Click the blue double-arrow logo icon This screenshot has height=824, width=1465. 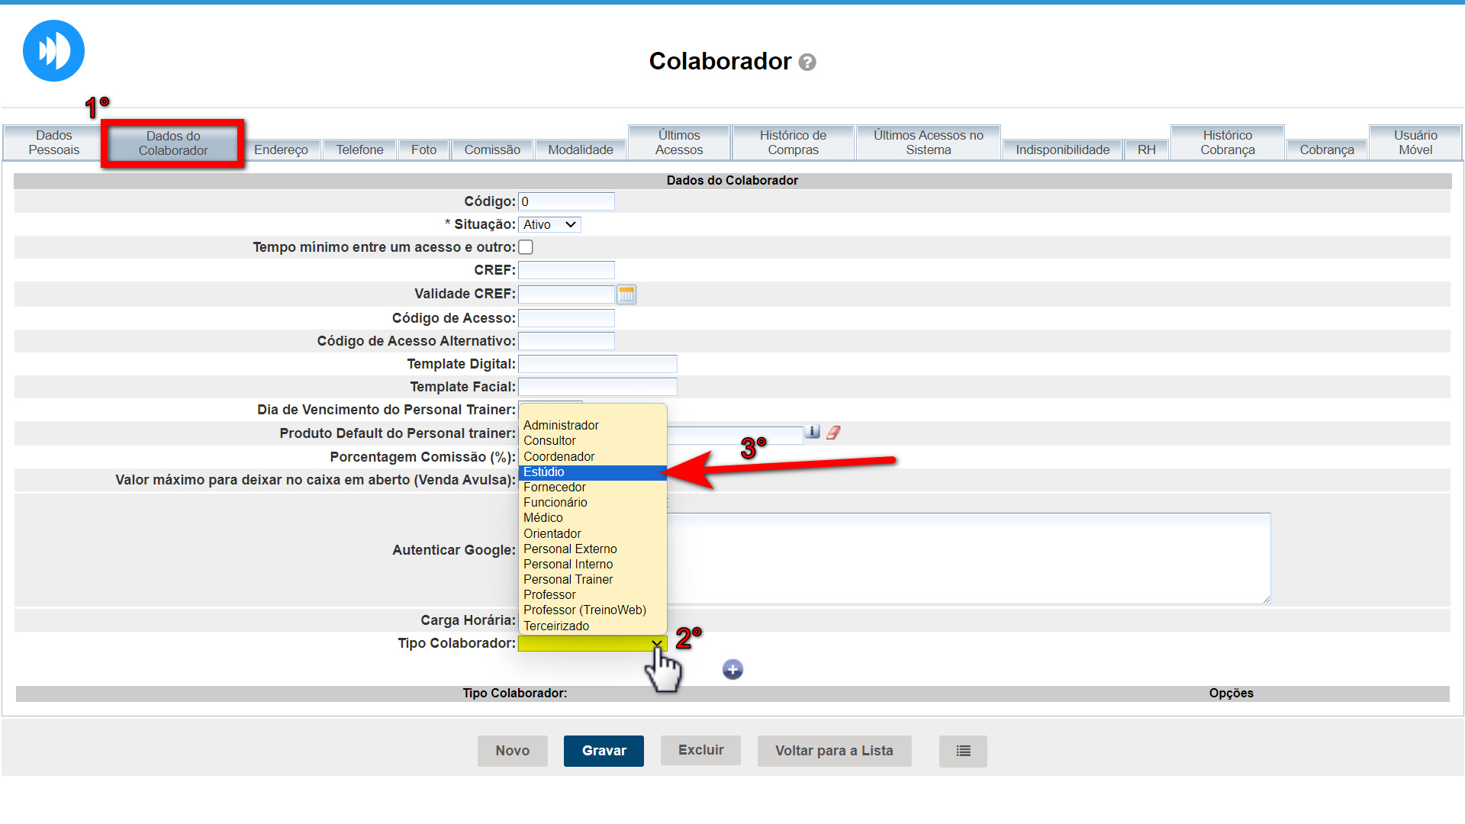coord(53,51)
